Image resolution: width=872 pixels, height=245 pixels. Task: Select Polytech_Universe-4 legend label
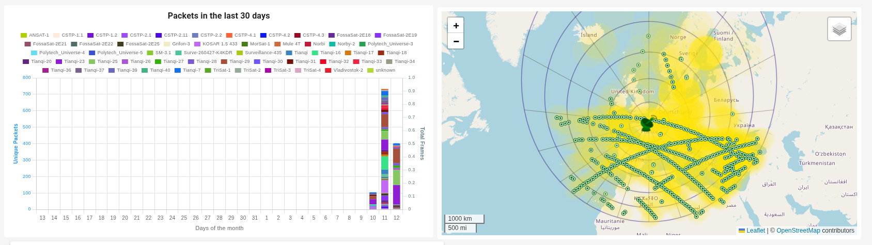click(62, 53)
